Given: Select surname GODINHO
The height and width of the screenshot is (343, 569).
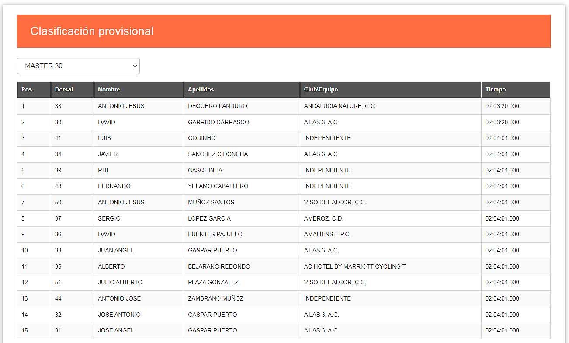Looking at the screenshot, I should 202,138.
